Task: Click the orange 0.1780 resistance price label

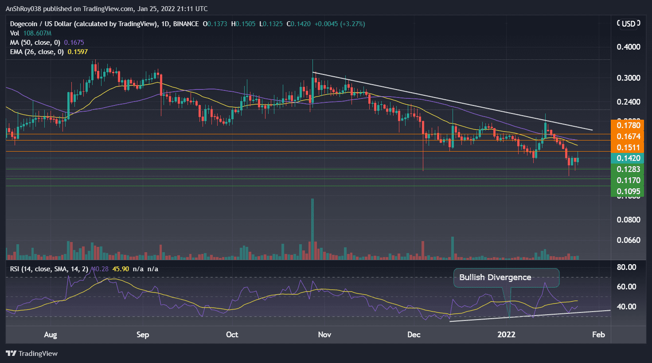Action: [628, 126]
